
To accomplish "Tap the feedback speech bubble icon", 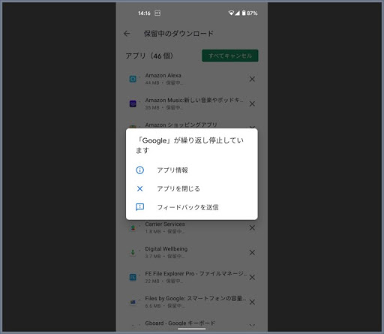I will 139,207.
